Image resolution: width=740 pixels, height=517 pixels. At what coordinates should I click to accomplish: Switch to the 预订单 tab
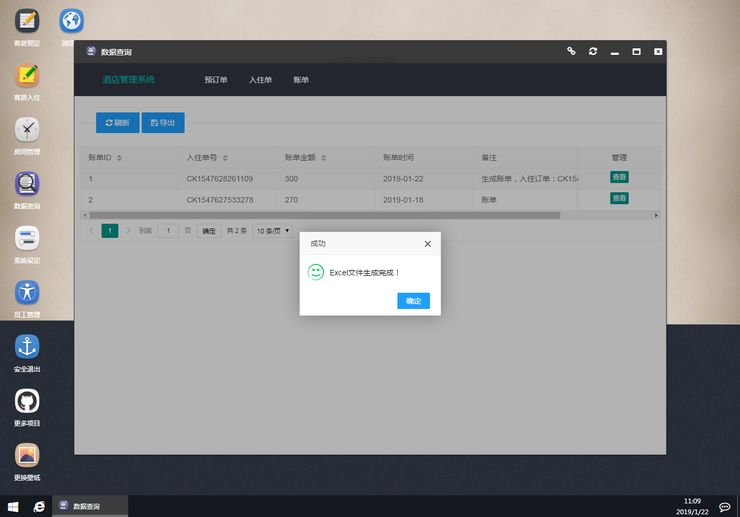click(216, 80)
